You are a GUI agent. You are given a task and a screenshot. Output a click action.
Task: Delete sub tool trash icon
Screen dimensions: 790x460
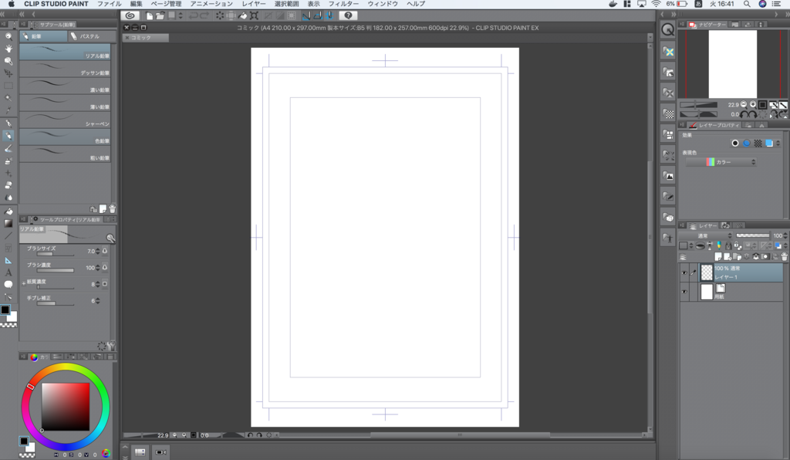113,208
